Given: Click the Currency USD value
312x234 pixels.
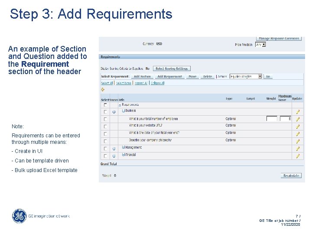Looking at the screenshot, I should 159,44.
